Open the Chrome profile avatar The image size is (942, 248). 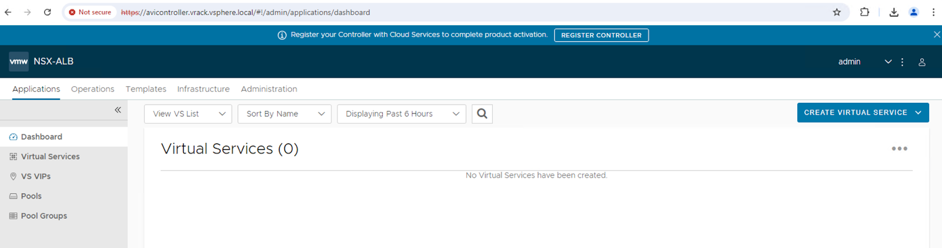click(x=914, y=12)
